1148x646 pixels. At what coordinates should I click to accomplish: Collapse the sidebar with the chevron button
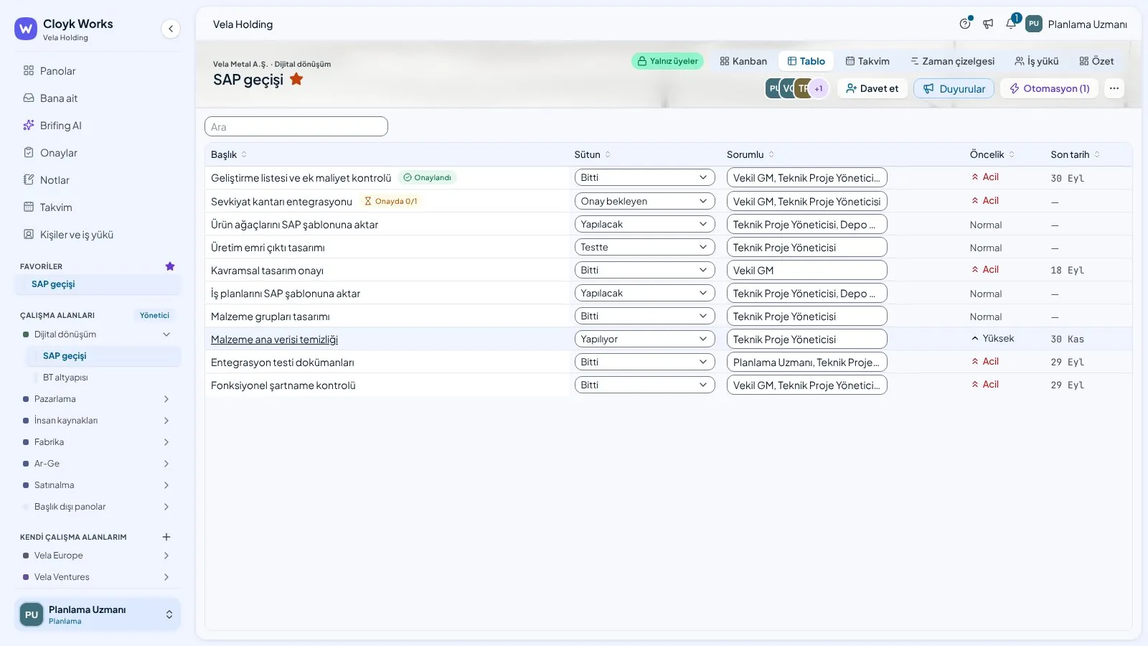(x=170, y=29)
